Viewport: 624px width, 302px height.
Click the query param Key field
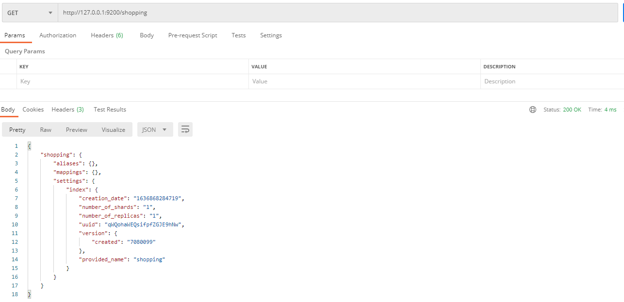tap(132, 81)
